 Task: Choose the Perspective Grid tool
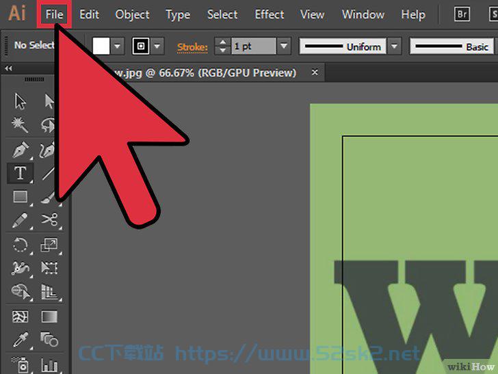(x=49, y=292)
